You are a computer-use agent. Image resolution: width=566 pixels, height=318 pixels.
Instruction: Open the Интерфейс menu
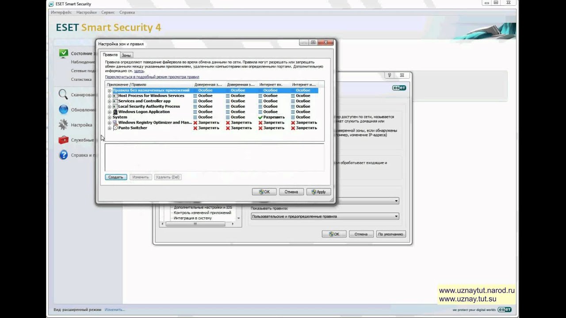coord(61,12)
